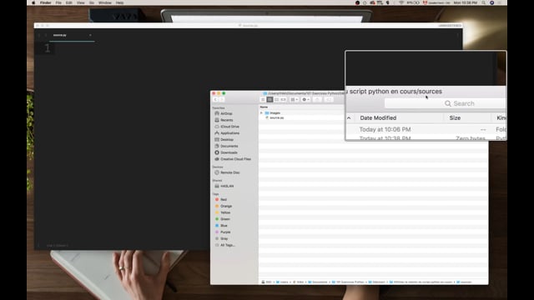Screen dimensions: 534x300
Task: Open Downloads in the Finder sidebar
Action: click(x=226, y=152)
